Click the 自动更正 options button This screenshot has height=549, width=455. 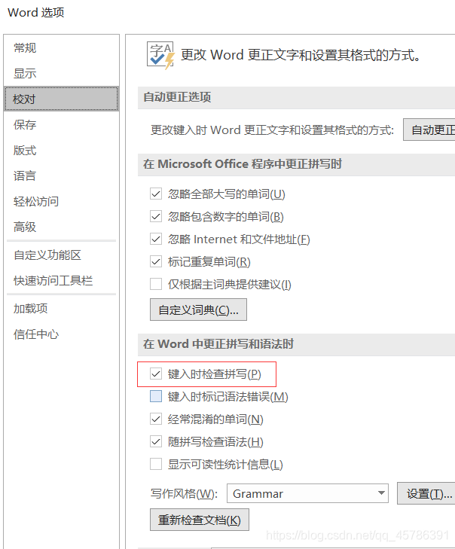click(x=429, y=130)
